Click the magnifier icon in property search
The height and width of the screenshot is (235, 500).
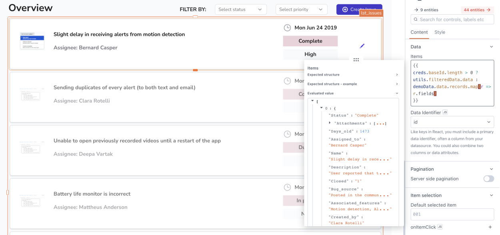click(415, 20)
